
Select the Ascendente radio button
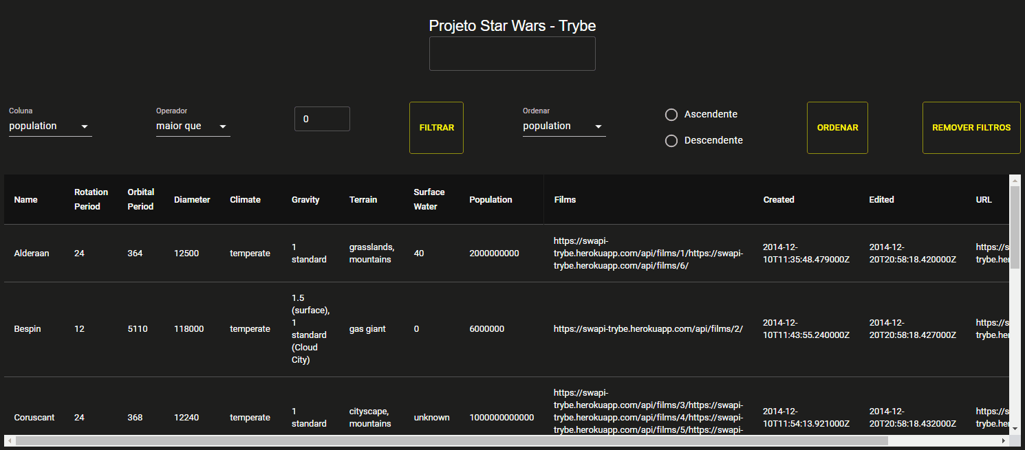click(671, 114)
